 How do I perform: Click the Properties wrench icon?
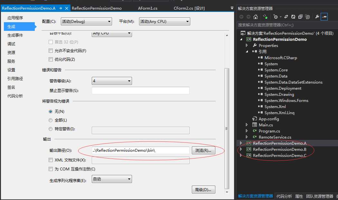click(x=317, y=17)
